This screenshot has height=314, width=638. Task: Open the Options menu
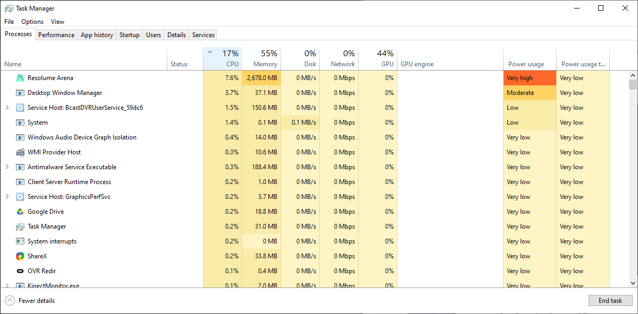coord(32,22)
